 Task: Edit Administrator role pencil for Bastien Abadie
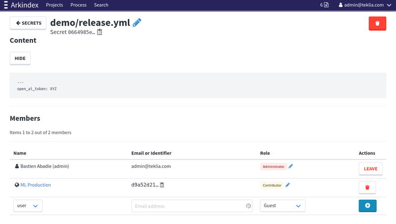(291, 166)
